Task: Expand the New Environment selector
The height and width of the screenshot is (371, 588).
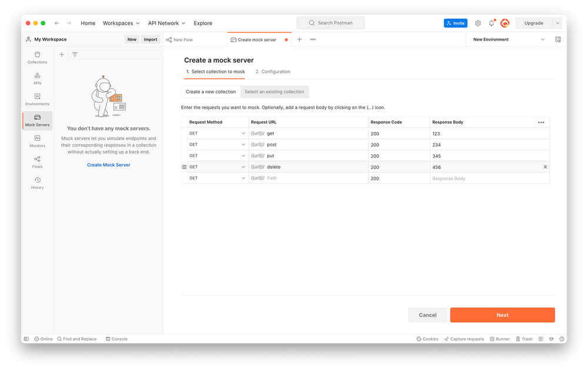Action: point(509,39)
